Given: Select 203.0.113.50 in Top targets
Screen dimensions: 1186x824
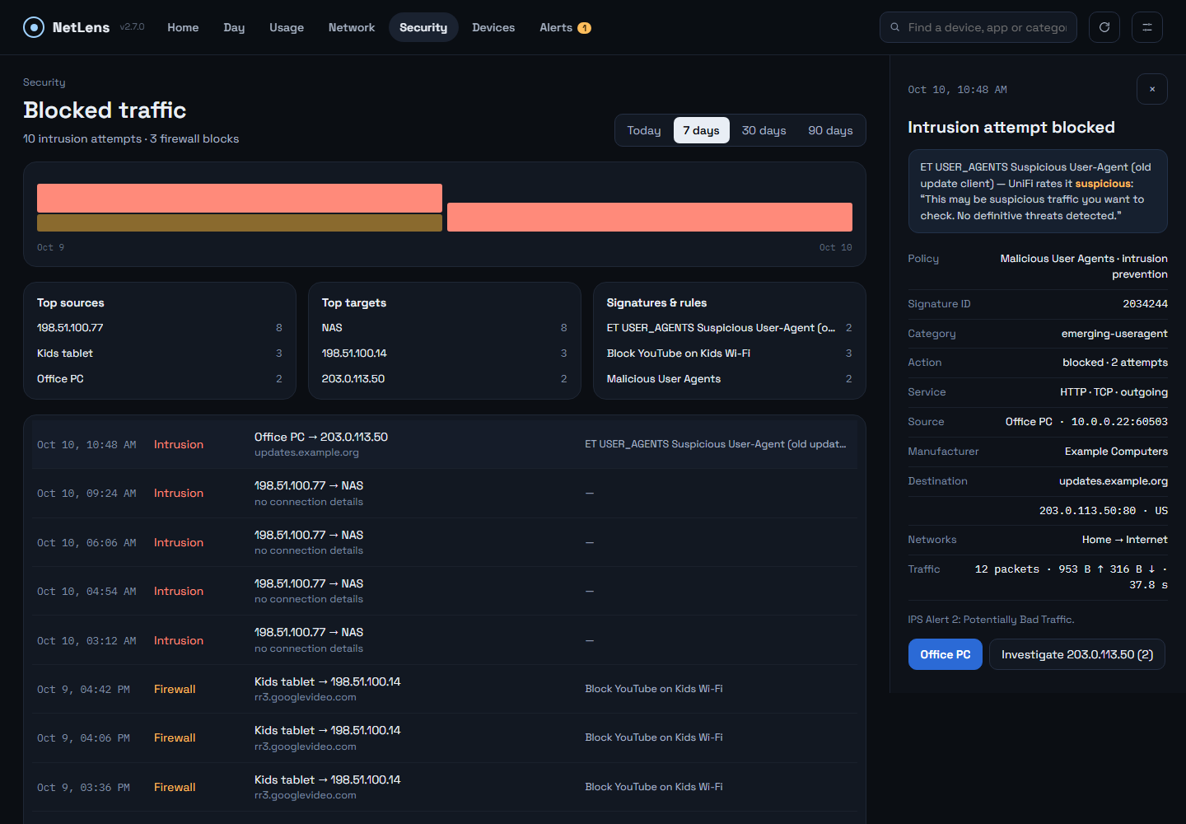Looking at the screenshot, I should click(445, 379).
